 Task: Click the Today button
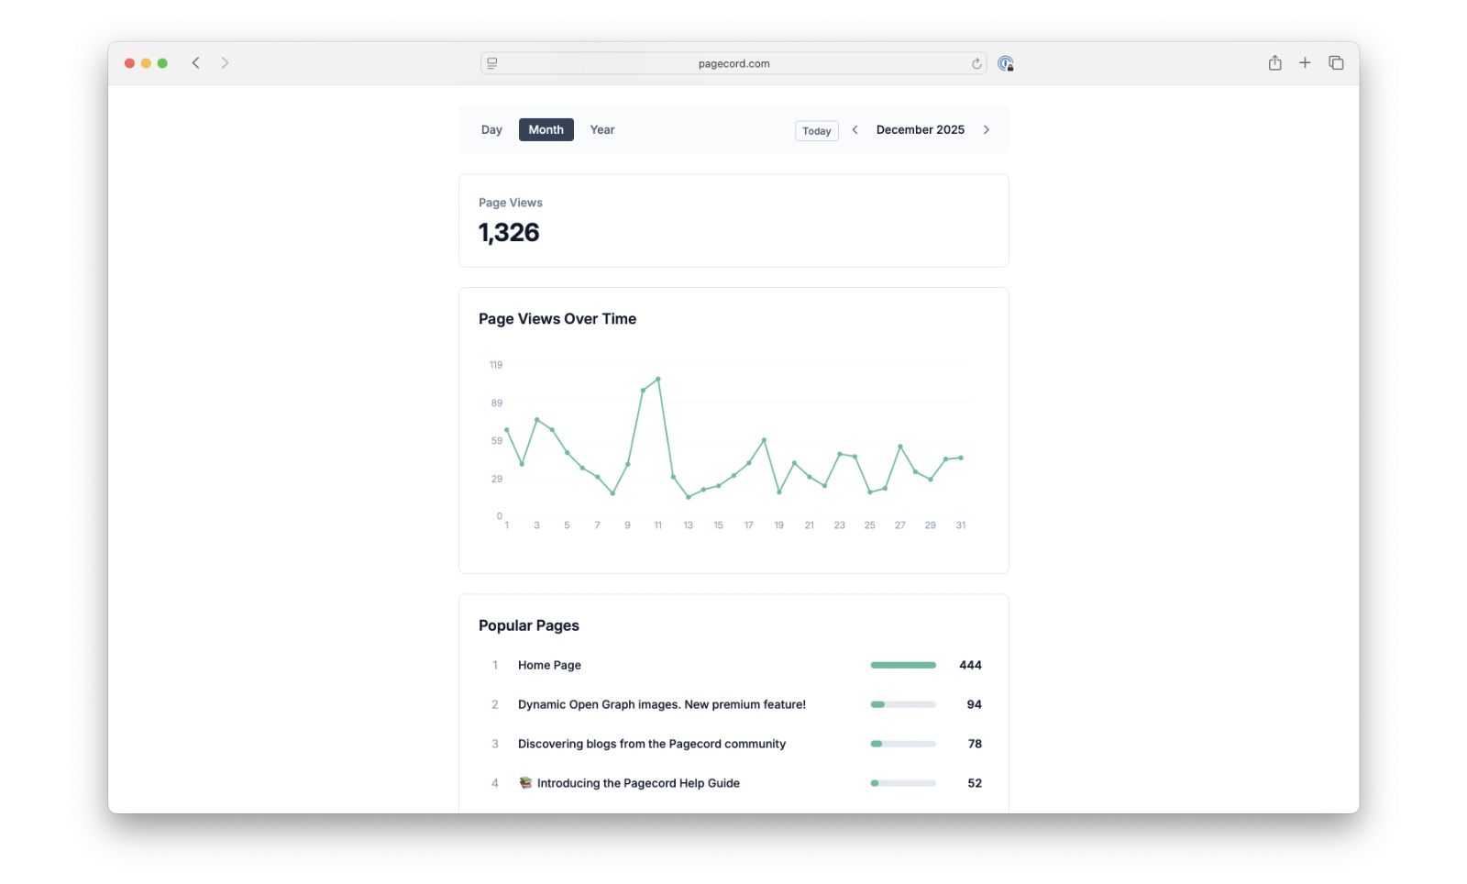[815, 130]
